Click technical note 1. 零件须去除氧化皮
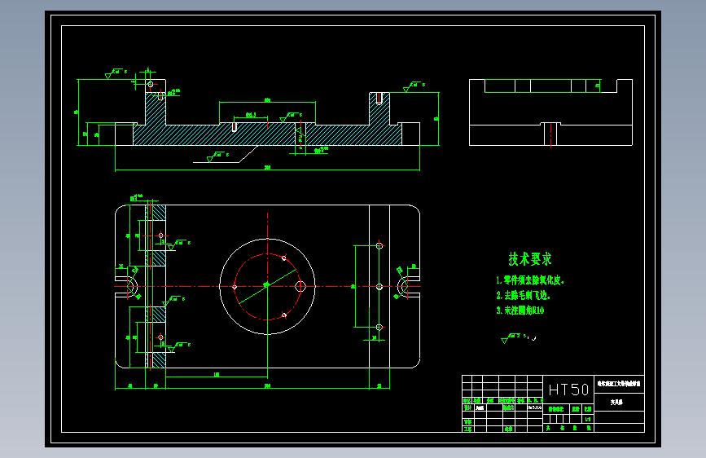The image size is (706, 458). (x=530, y=280)
